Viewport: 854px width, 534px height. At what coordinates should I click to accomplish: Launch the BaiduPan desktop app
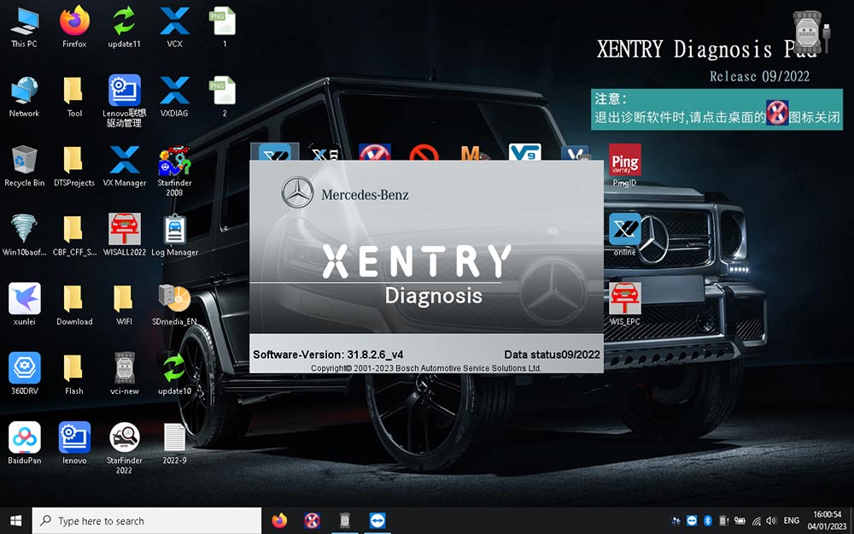pyautogui.click(x=25, y=443)
